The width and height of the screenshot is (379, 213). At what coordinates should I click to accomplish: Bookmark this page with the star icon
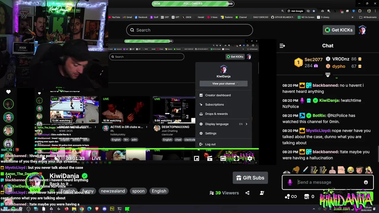pos(314,11)
